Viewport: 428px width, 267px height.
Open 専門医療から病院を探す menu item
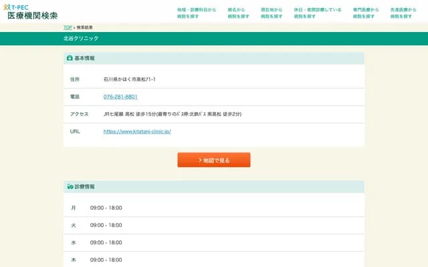(366, 13)
